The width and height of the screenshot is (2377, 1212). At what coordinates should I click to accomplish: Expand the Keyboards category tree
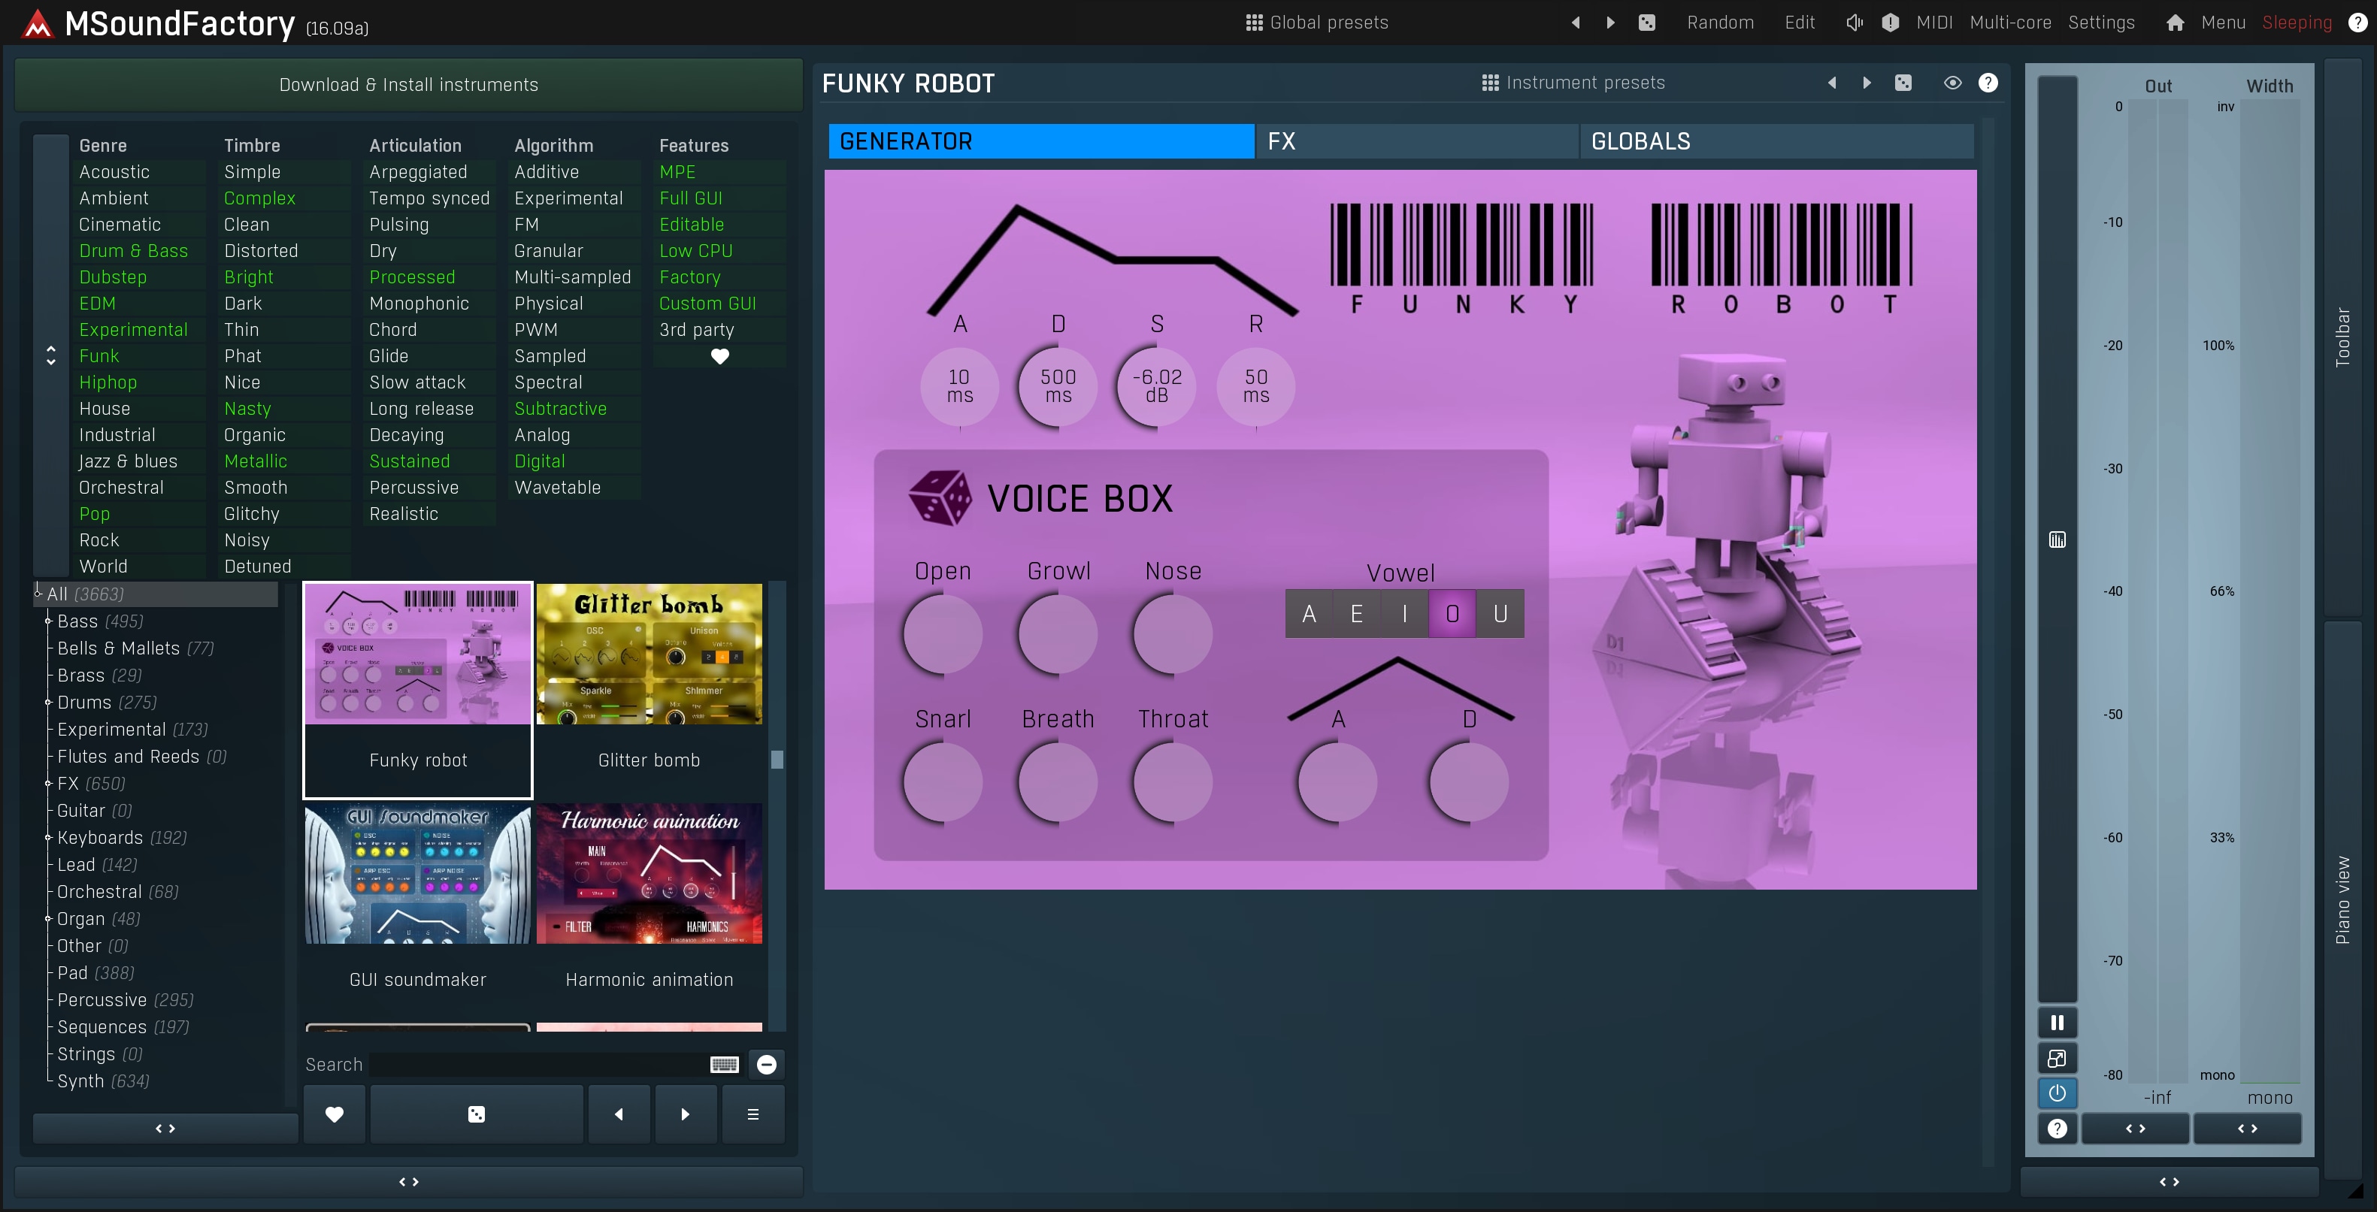(x=48, y=838)
